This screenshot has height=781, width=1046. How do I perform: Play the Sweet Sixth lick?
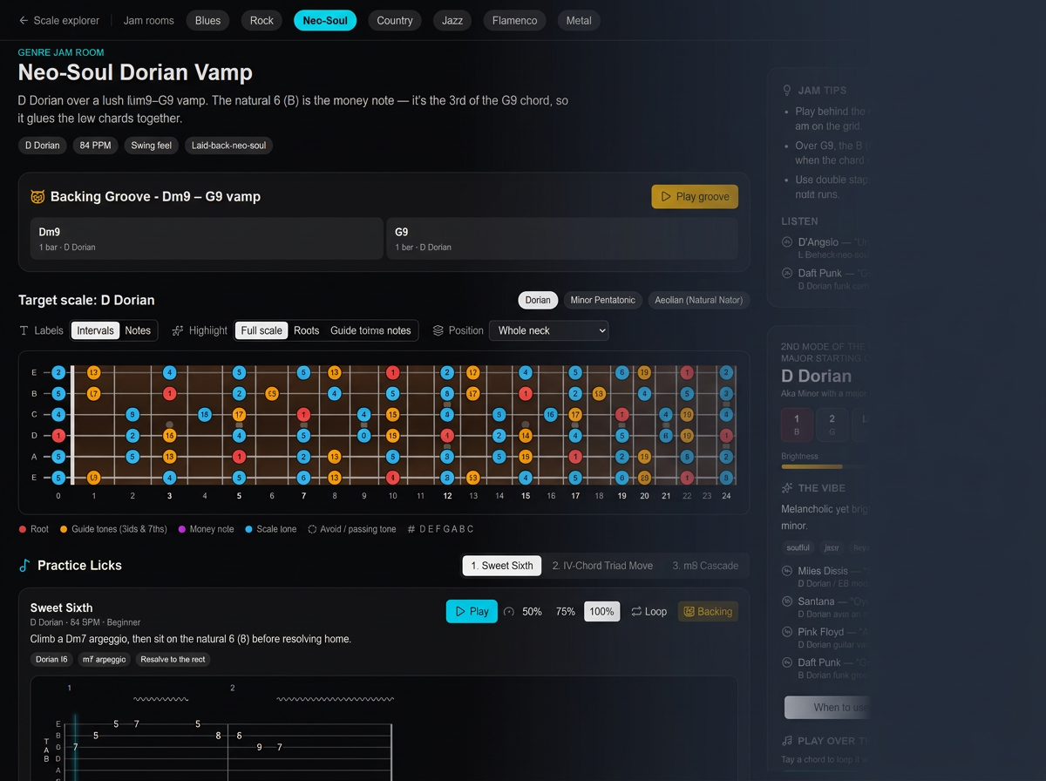(x=472, y=612)
